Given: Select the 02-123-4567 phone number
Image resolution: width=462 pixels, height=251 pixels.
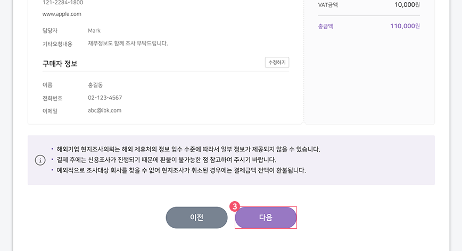Looking at the screenshot, I should 105,98.
